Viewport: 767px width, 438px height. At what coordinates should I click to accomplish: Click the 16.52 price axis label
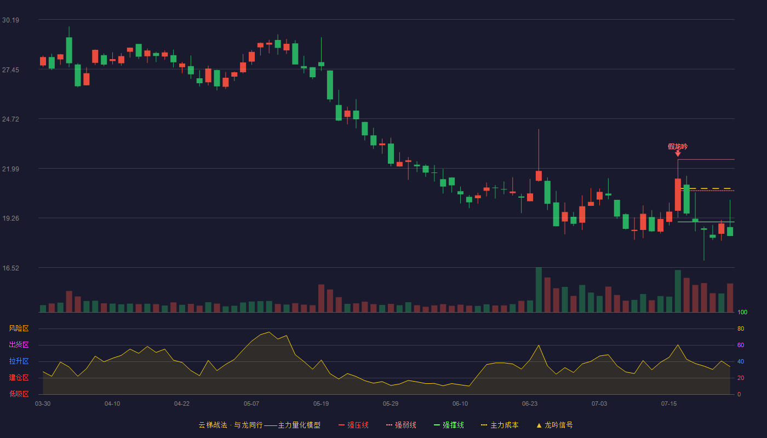click(x=10, y=268)
